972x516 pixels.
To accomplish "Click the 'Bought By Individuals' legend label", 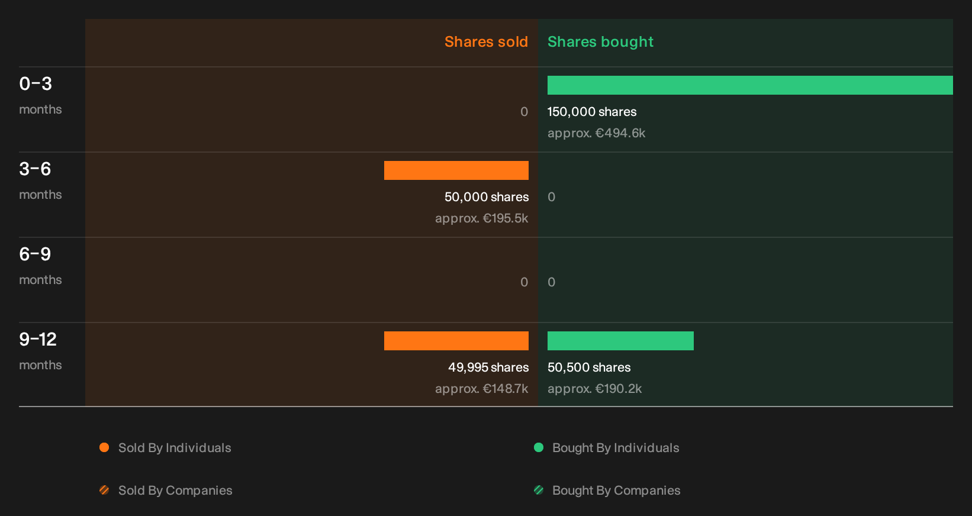I will coord(616,448).
